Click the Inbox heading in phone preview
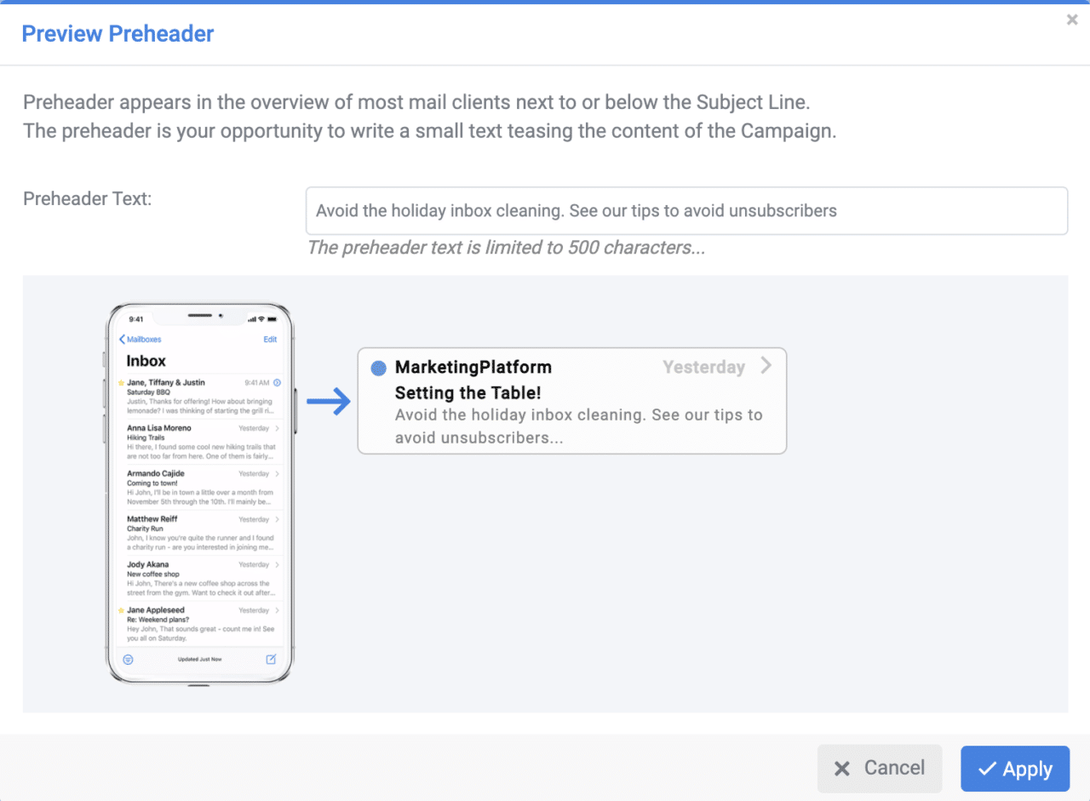 [x=146, y=361]
